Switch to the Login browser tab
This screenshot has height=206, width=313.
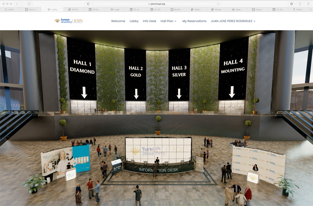[115, 9]
